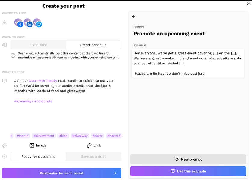This screenshot has height=180, width=252.
Task: Toggle the Twitter account avatar
Action: (x=37, y=22)
